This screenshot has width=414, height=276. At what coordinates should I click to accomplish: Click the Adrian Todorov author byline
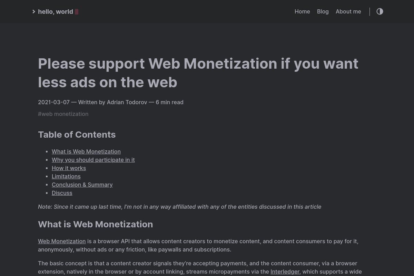pos(127,102)
